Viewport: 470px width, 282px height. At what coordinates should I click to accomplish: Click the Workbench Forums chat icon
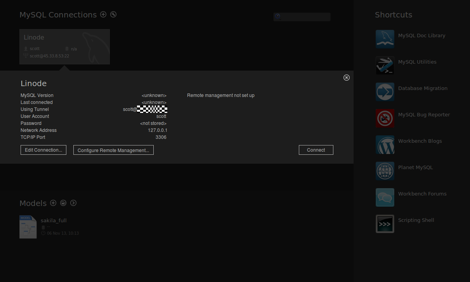point(385,197)
